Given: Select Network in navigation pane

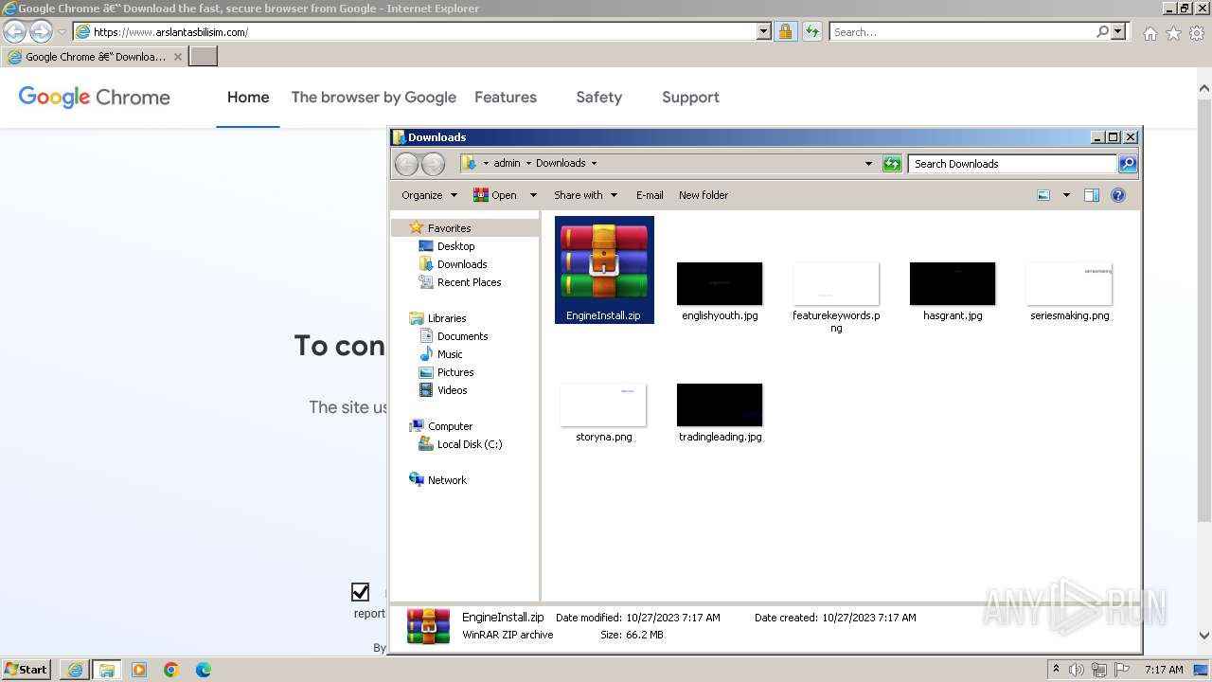Looking at the screenshot, I should click(x=447, y=480).
